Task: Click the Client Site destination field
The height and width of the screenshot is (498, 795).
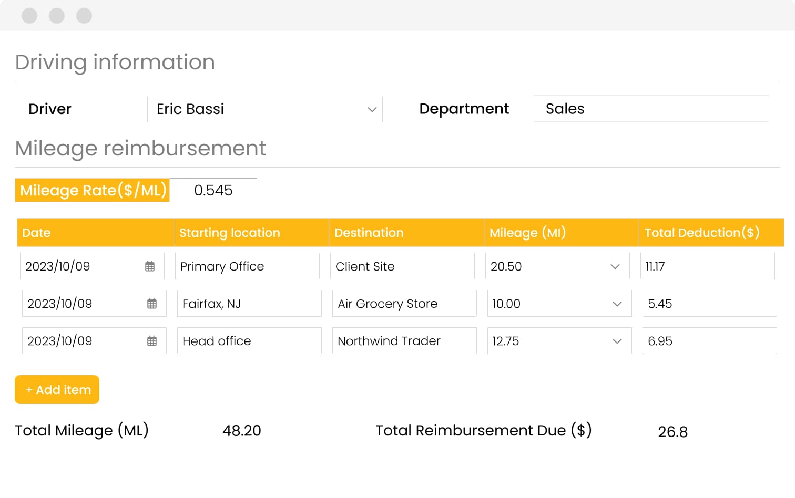Action: (x=402, y=266)
